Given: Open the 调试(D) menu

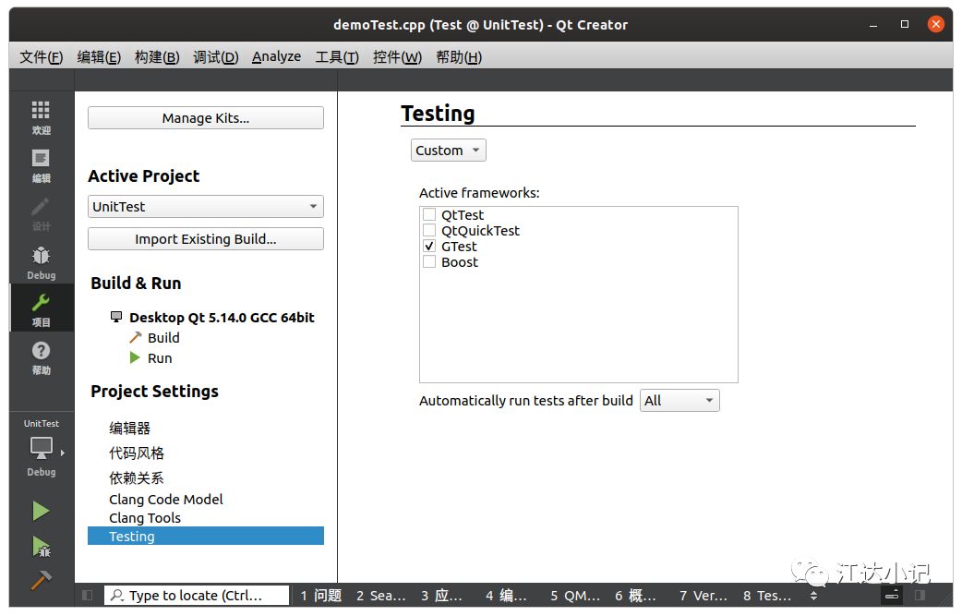Looking at the screenshot, I should [216, 57].
